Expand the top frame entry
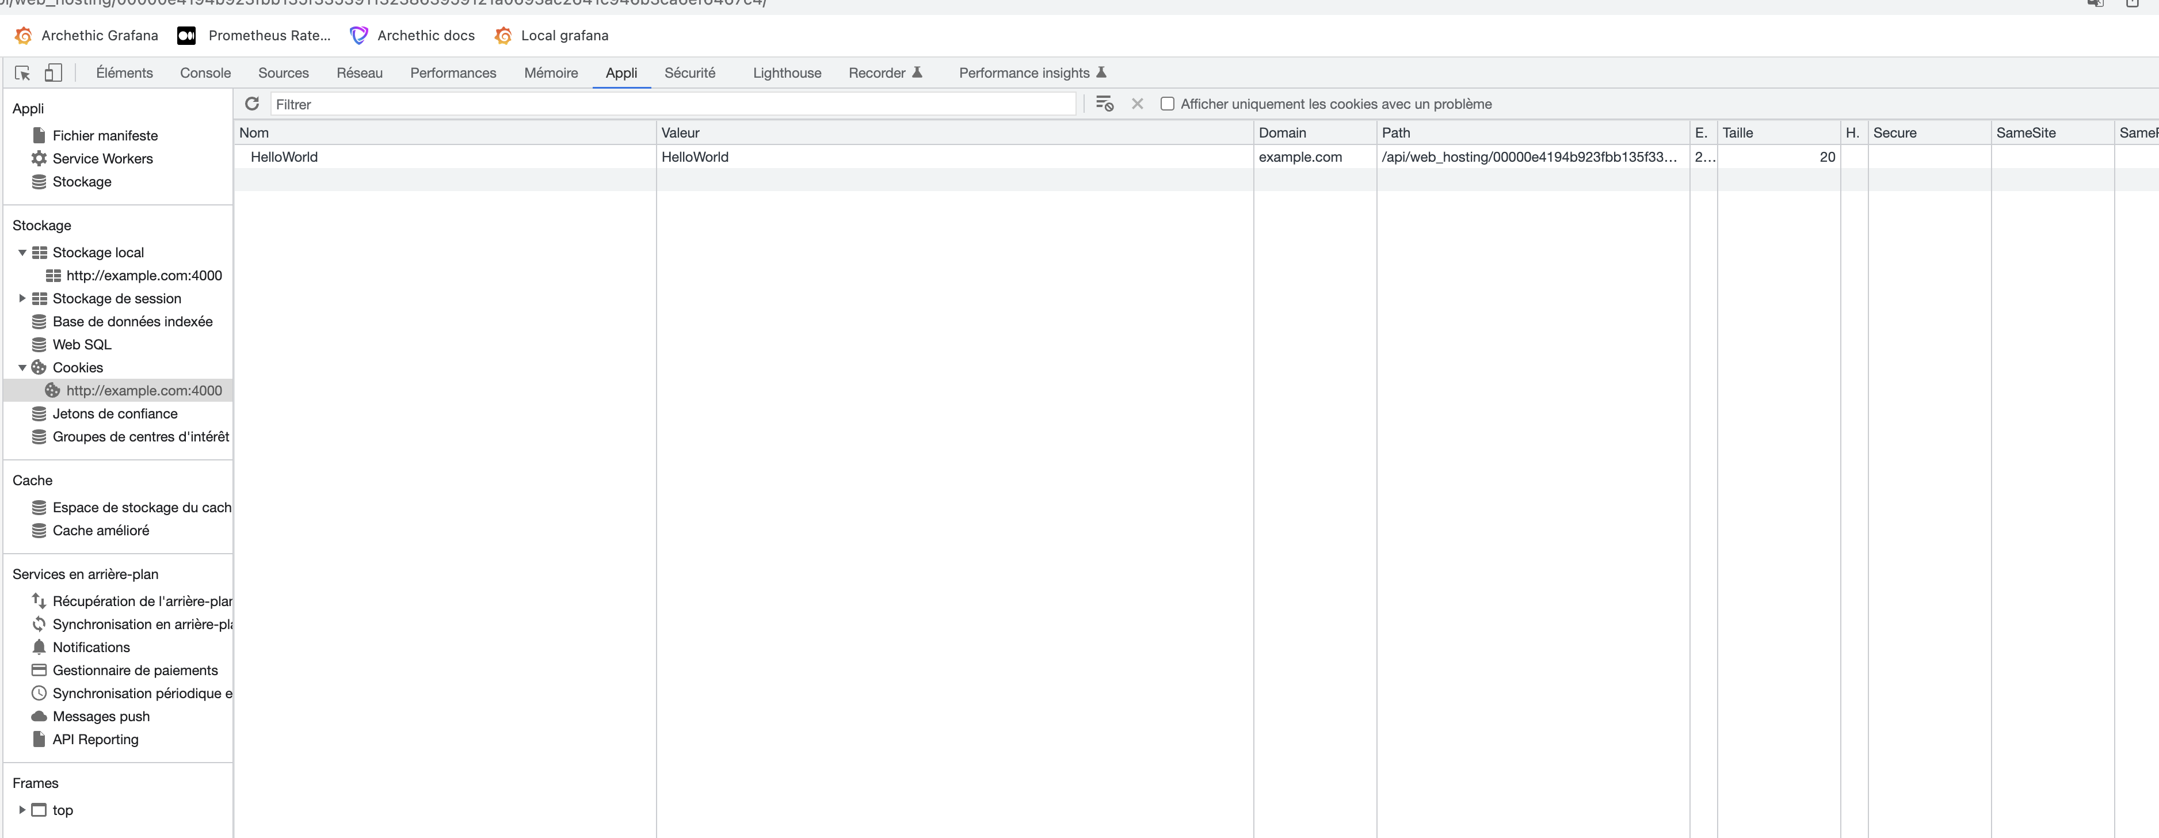Screen dimensions: 2159x838 [x=22, y=809]
